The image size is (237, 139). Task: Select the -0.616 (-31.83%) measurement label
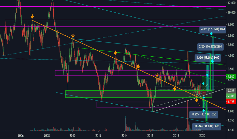click(207, 126)
